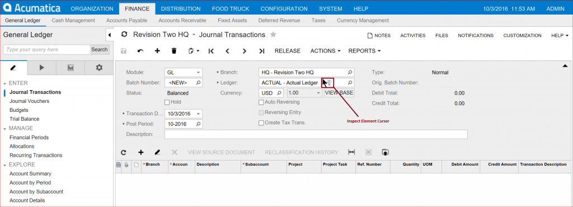The height and width of the screenshot is (207, 573).
Task: Tick the Hold checkbox
Action: click(x=167, y=102)
